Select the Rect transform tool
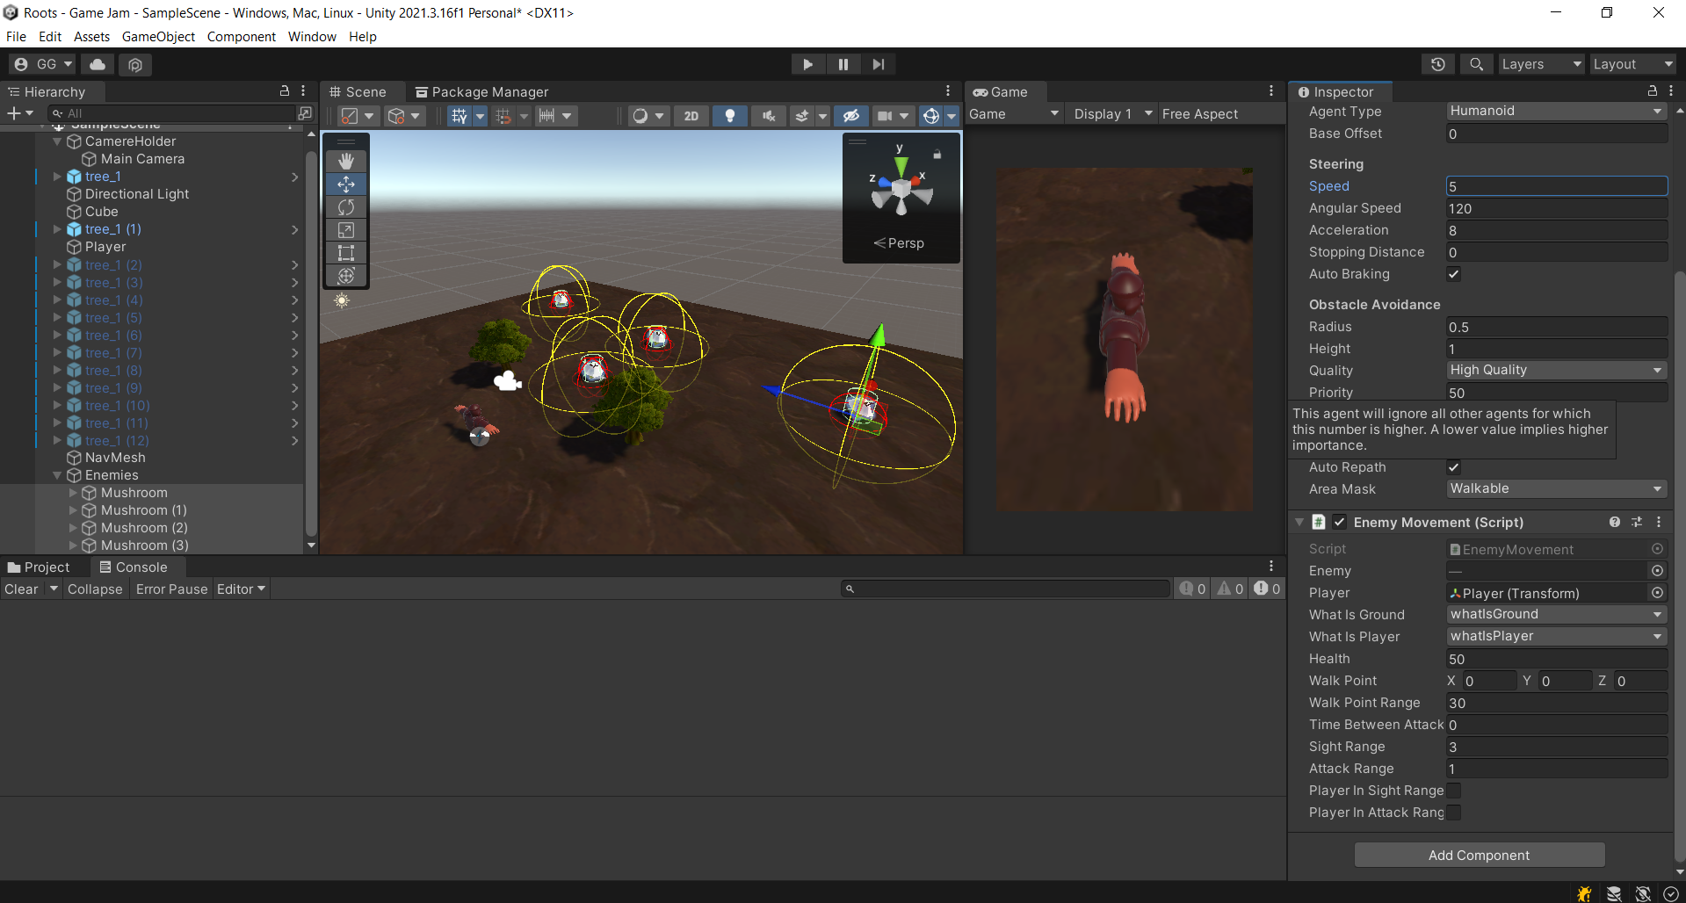The height and width of the screenshot is (903, 1686). (x=346, y=252)
